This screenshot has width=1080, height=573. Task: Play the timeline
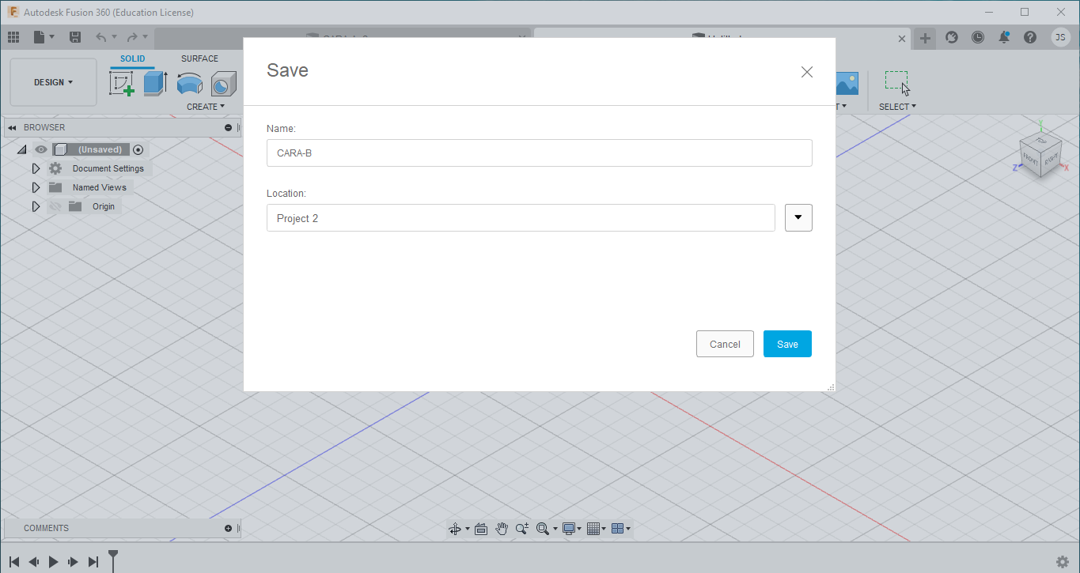[x=53, y=562]
